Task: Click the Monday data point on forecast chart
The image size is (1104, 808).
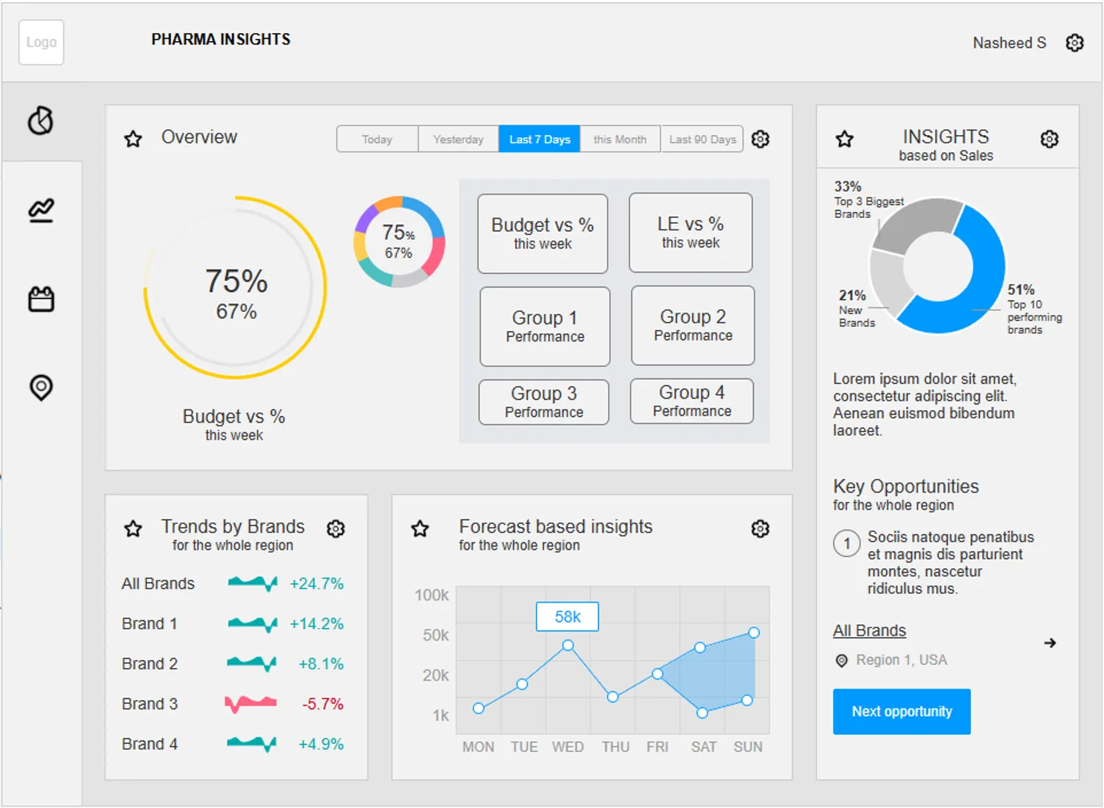Action: (479, 708)
